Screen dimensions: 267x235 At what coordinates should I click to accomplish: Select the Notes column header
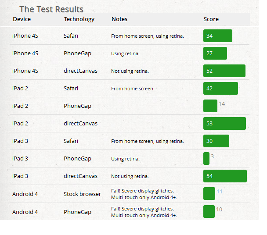pyautogui.click(x=119, y=19)
